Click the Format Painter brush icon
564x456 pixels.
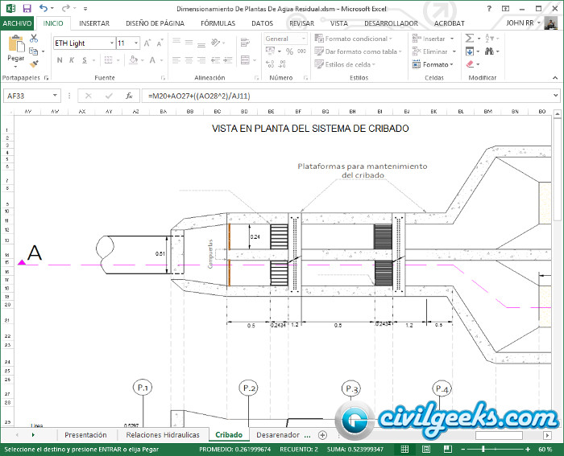(34, 63)
